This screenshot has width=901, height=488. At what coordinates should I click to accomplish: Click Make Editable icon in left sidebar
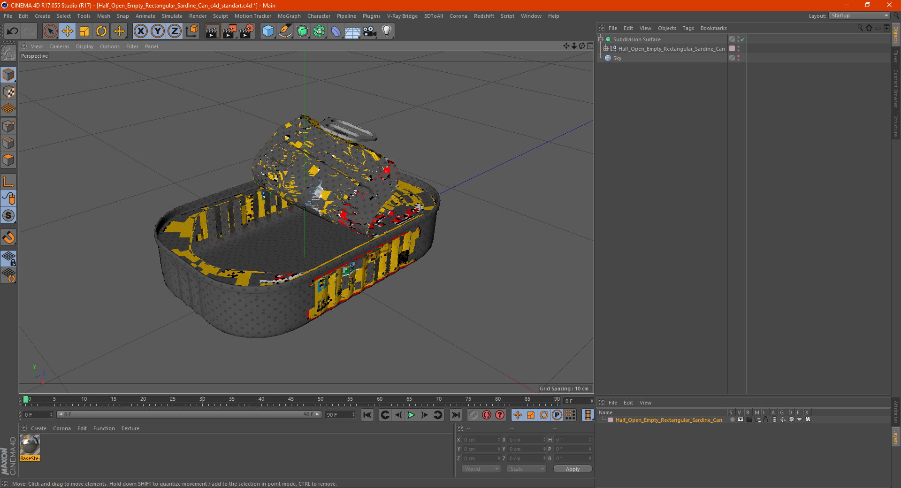click(8, 53)
